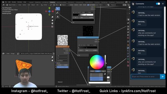Collapse the Comments panel chevron
Viewport: 167px width, 94px height.
click(163, 4)
